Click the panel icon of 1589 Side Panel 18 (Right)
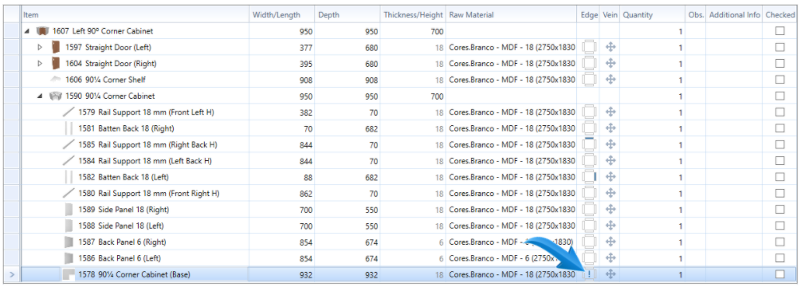801x287 pixels. pyautogui.click(x=69, y=210)
